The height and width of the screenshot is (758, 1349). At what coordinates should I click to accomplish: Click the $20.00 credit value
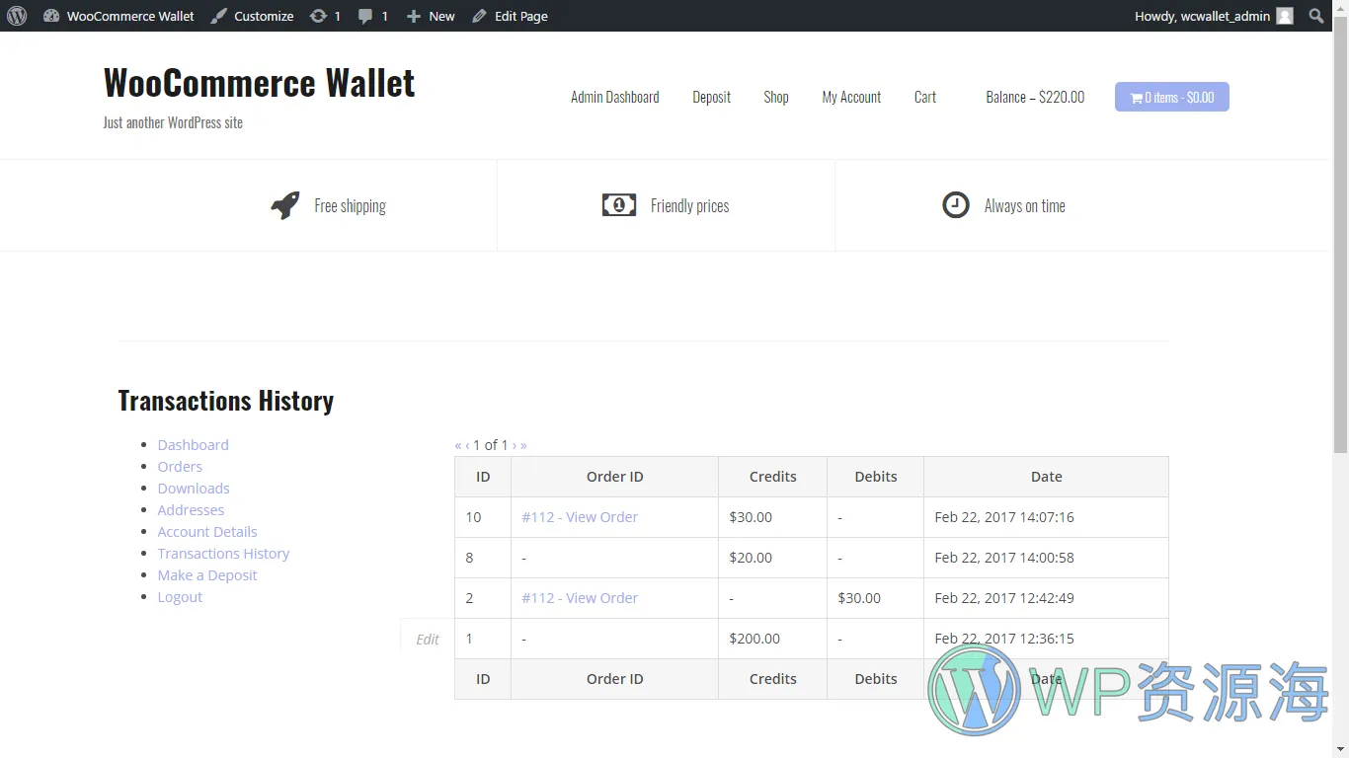pos(751,558)
